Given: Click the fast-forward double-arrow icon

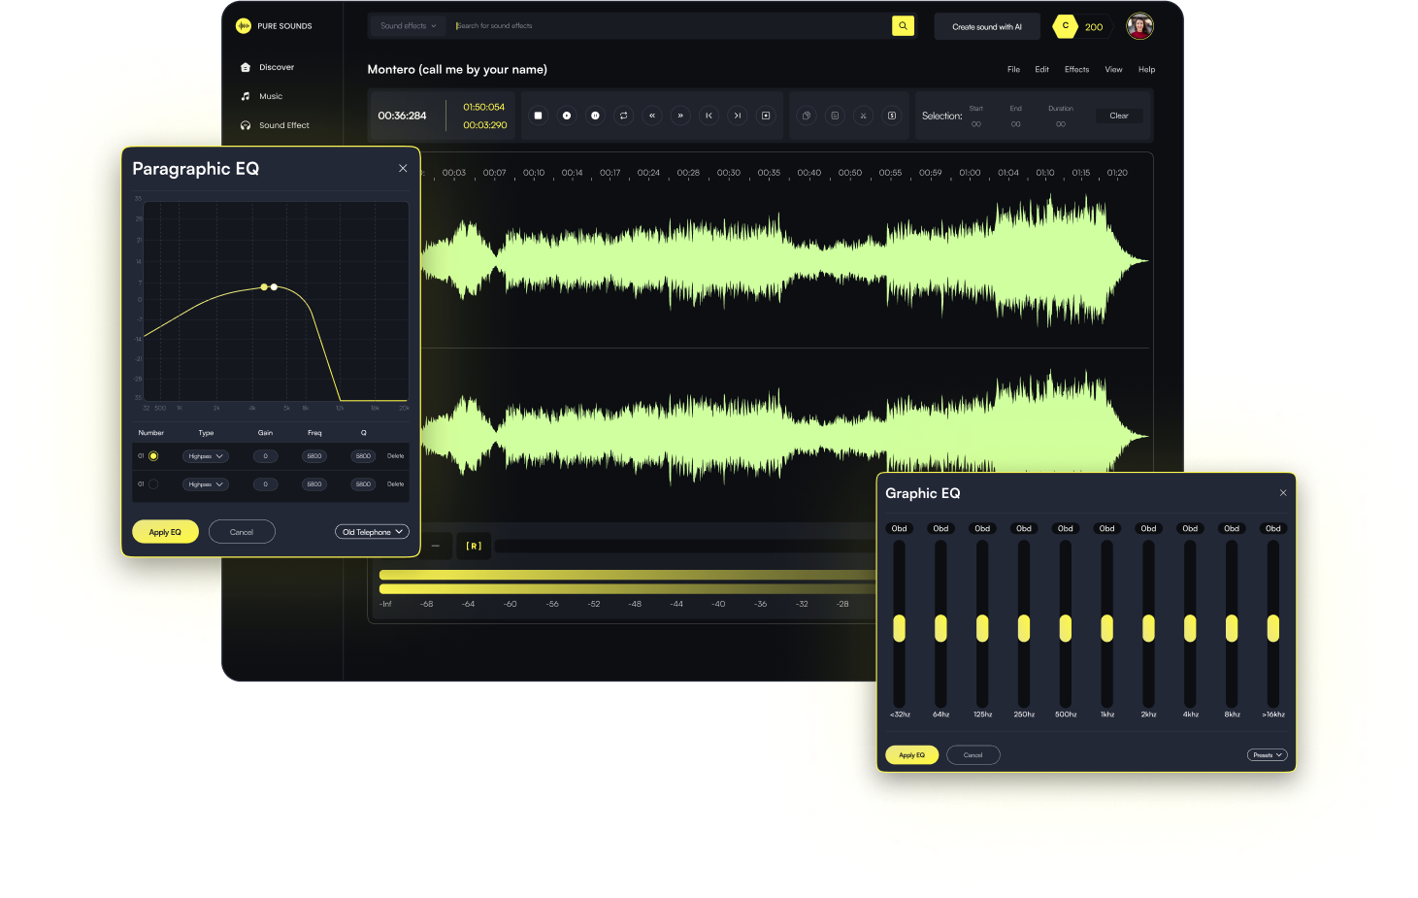Looking at the screenshot, I should tap(680, 116).
